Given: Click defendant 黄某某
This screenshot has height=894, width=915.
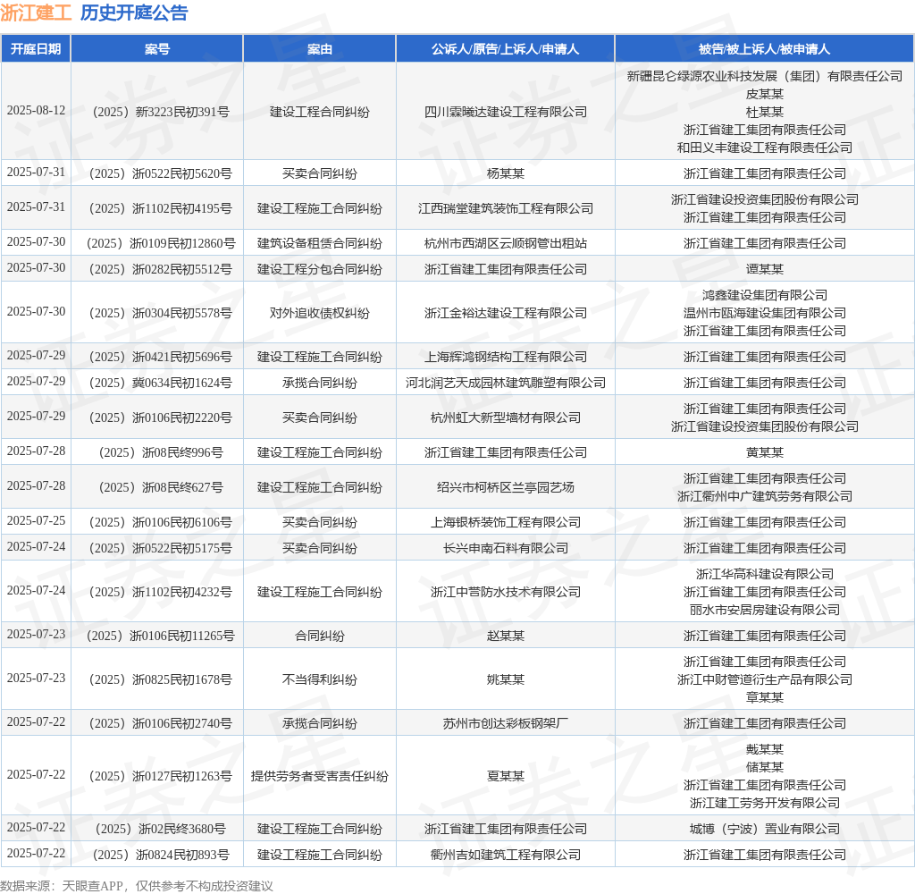Looking at the screenshot, I should click(765, 452).
